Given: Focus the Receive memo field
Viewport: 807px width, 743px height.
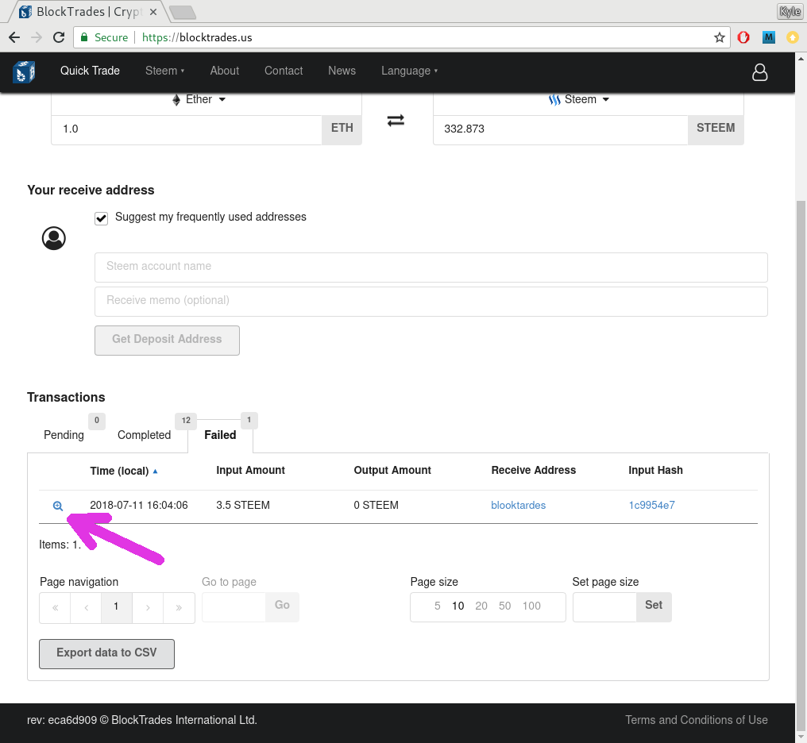Looking at the screenshot, I should click(431, 301).
